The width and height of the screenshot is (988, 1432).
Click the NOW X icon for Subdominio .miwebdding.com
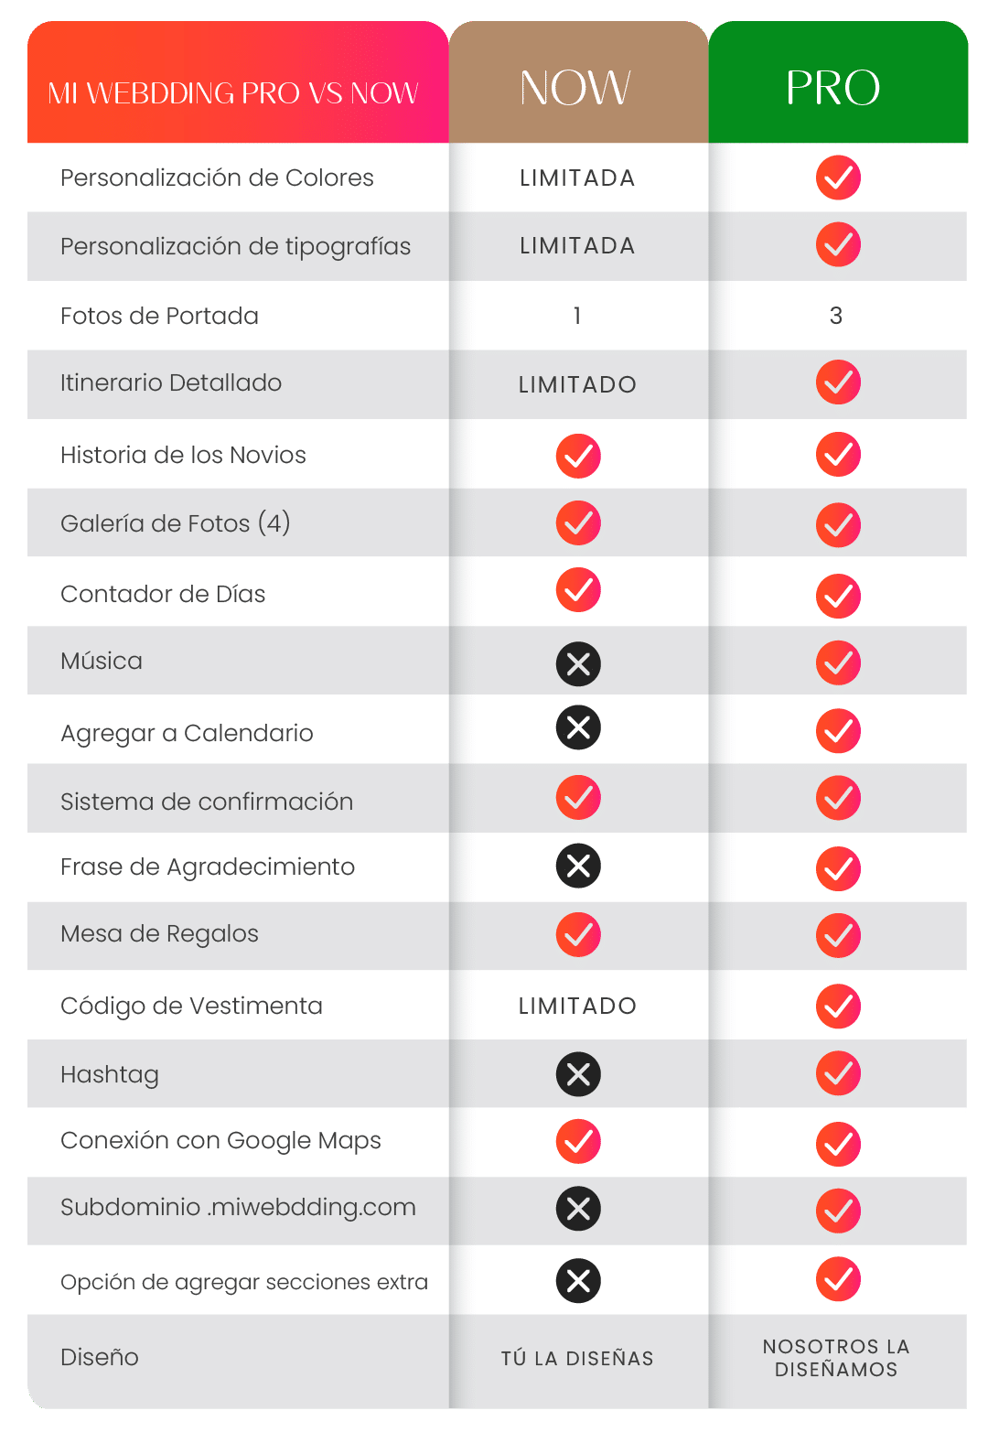click(578, 1209)
